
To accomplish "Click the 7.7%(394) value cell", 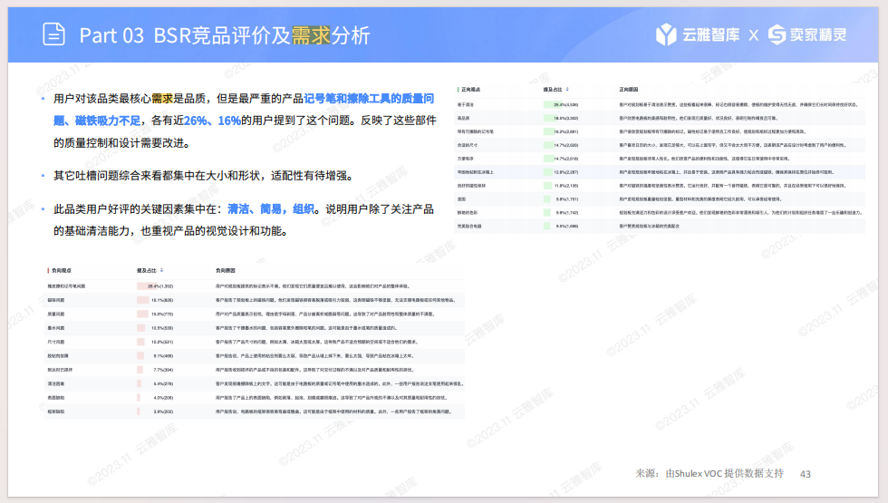I will pyautogui.click(x=163, y=370).
